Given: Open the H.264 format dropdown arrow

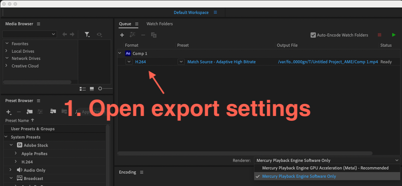Looking at the screenshot, I should pyautogui.click(x=129, y=62).
